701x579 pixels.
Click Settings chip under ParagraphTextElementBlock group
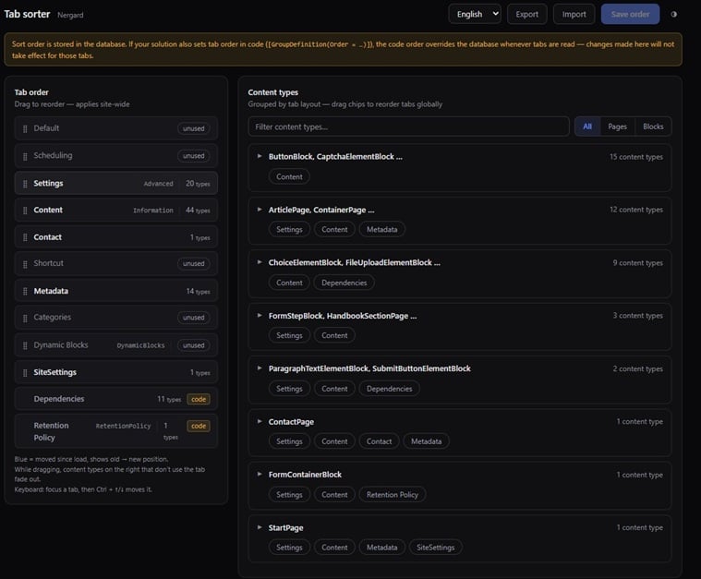[x=289, y=389]
